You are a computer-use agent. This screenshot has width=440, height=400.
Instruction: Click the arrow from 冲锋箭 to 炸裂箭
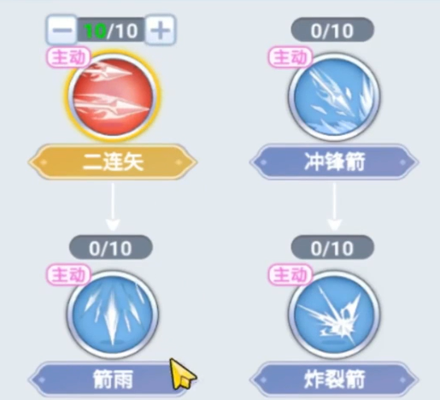[x=334, y=207]
